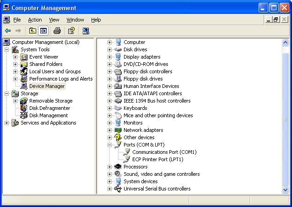Select the Floppy disk drives entry
Image resolution: width=292 pixels, height=207 pixels.
[143, 79]
